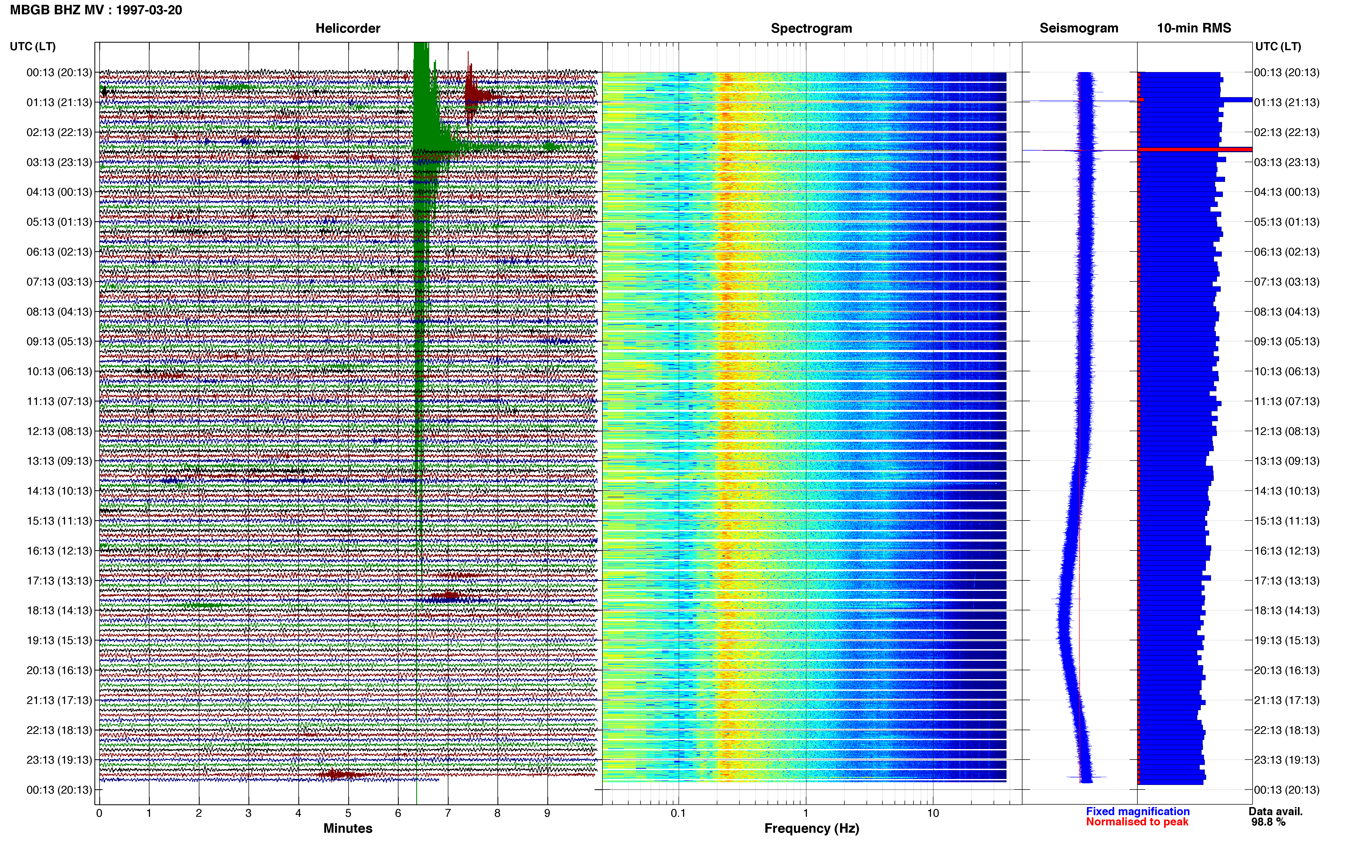Click the 'UTC (LT)' label beside the Helicorder
The image size is (1354, 847).
click(33, 46)
